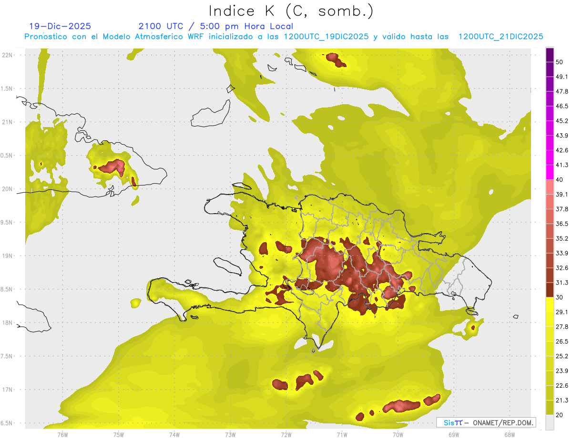The image size is (572, 441).
Task: Click the "18N" latitude label
Action: tap(7, 323)
